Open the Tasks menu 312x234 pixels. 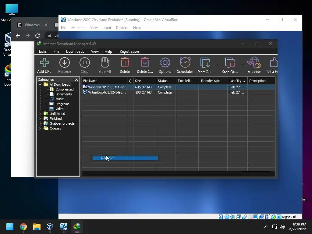(42, 51)
